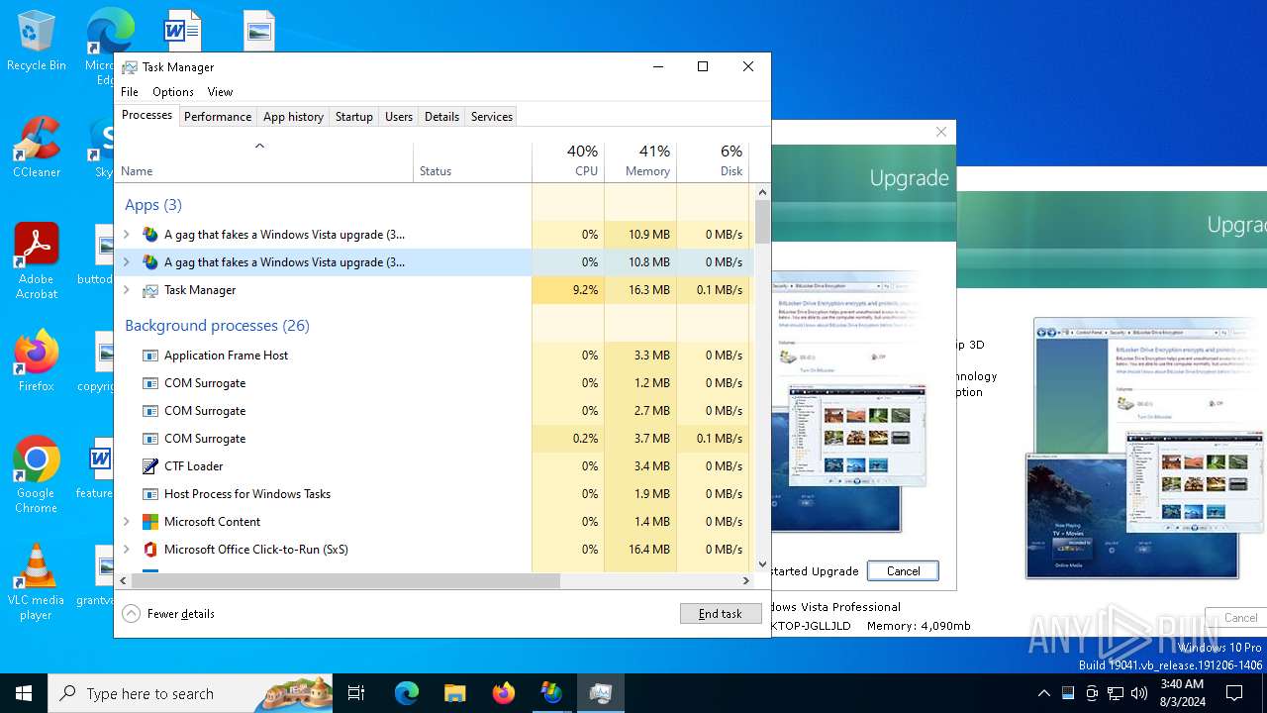The width and height of the screenshot is (1267, 713).
Task: Open the volume control tray icon
Action: 1139,693
